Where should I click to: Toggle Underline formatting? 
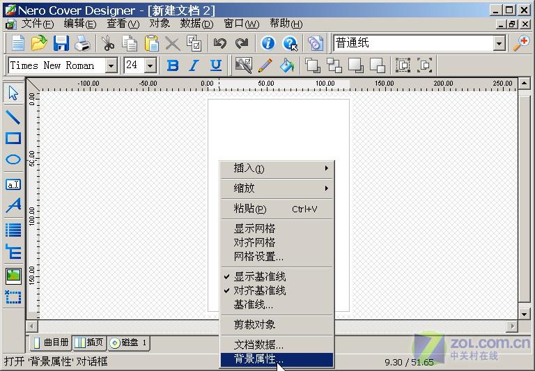tap(216, 65)
